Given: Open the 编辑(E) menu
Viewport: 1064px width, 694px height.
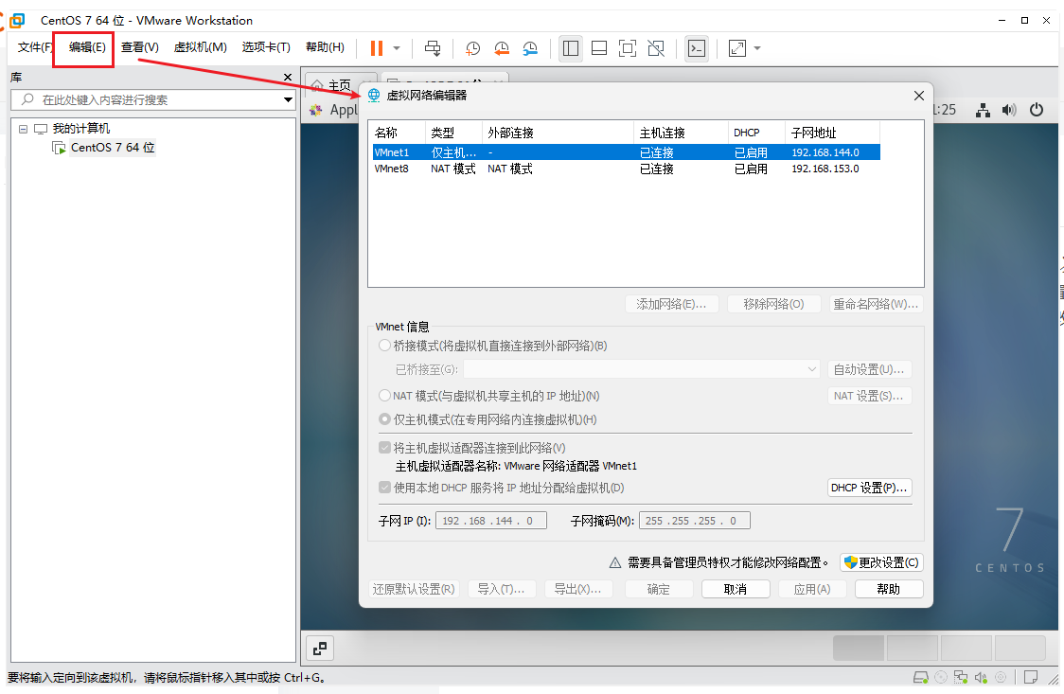Looking at the screenshot, I should tap(87, 46).
